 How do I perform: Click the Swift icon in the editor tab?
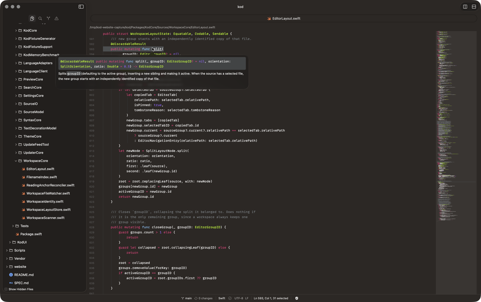click(269, 18)
